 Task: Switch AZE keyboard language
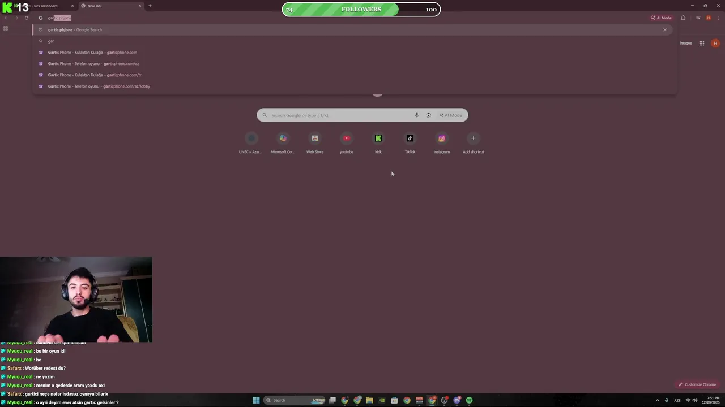677,400
